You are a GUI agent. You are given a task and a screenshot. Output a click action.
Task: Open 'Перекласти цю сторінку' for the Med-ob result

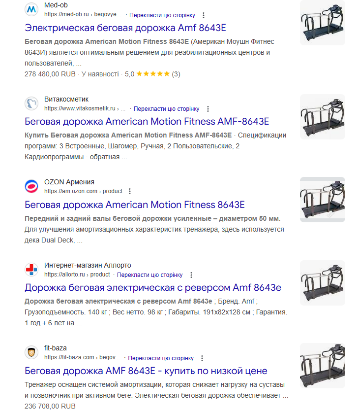[162, 15]
